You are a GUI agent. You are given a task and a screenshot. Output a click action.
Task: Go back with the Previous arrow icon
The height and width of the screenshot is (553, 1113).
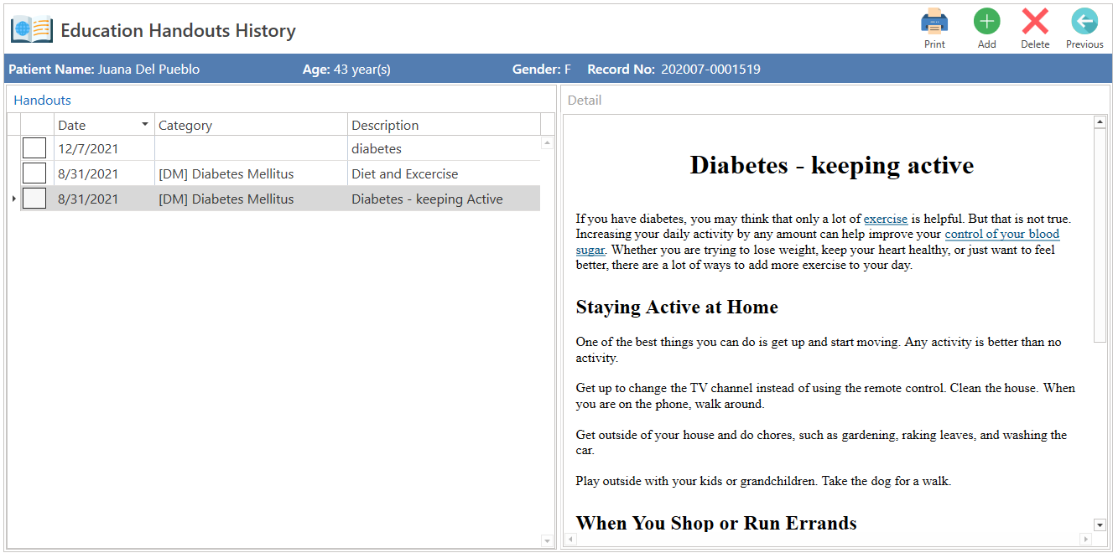1084,21
